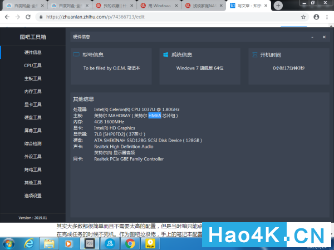The width and height of the screenshot is (334, 250).
Task: Click the Version : 2019.01 label
Action: click(x=33, y=218)
